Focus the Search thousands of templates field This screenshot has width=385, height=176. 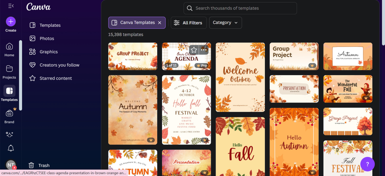pos(240,9)
